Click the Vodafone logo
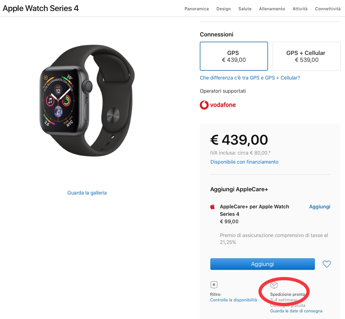Screen dimensions: 345x319 (218, 105)
